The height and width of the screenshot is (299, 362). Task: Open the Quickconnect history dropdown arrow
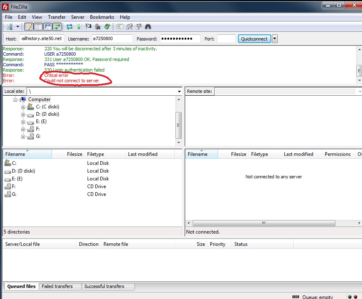click(275, 39)
